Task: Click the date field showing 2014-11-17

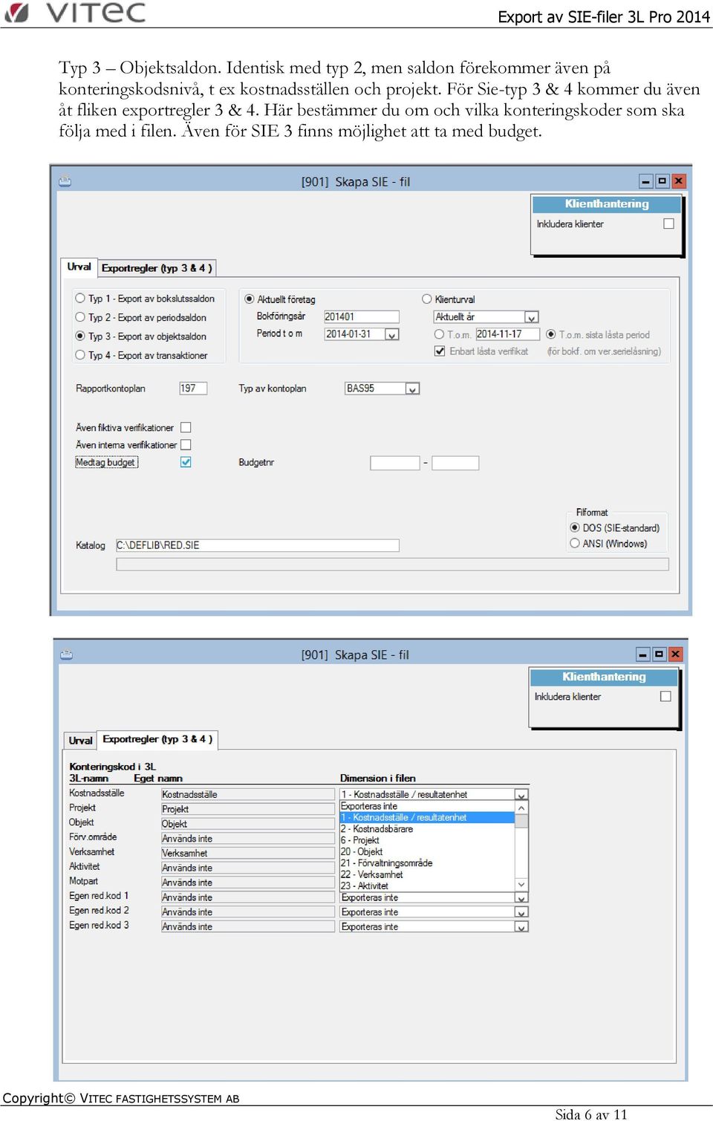Action: pos(507,334)
